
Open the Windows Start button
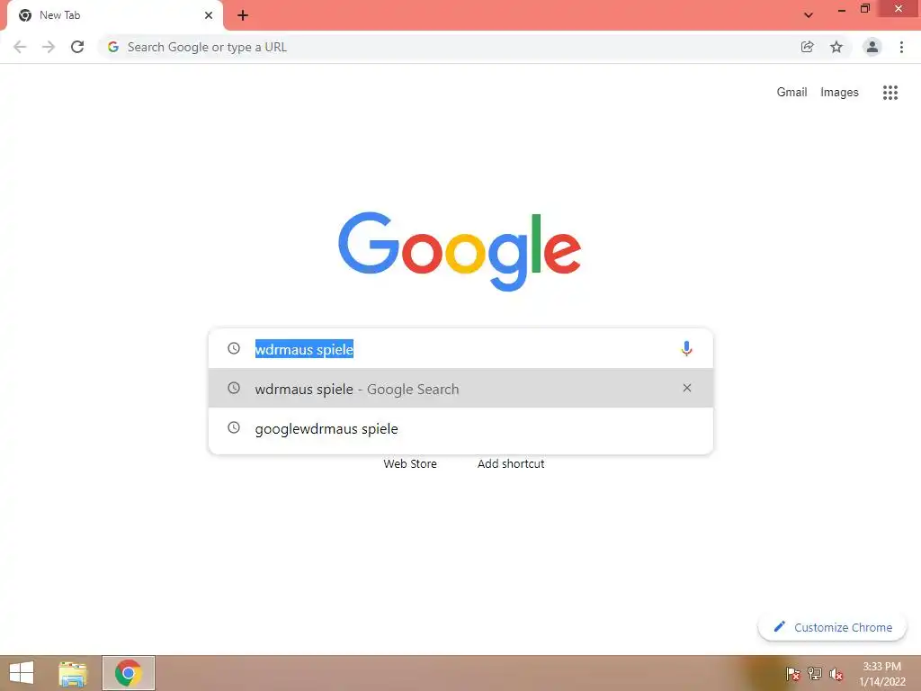point(22,673)
